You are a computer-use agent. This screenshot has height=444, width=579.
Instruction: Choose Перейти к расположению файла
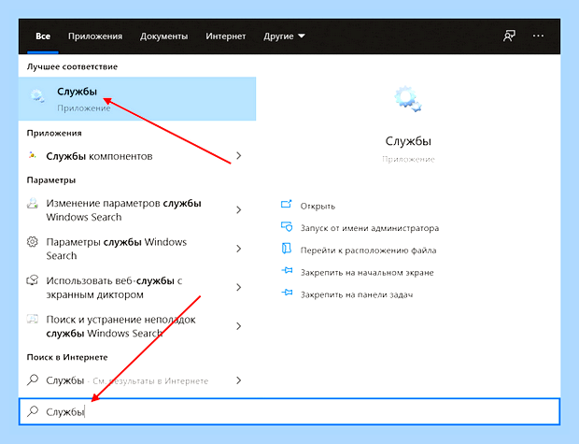368,251
